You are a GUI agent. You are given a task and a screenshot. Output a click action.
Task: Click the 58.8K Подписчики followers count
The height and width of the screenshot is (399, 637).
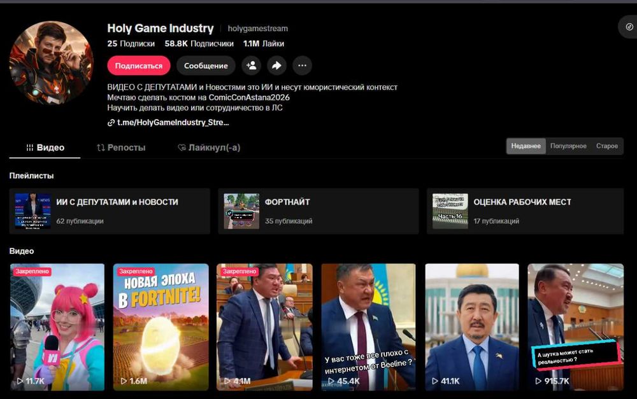point(199,44)
